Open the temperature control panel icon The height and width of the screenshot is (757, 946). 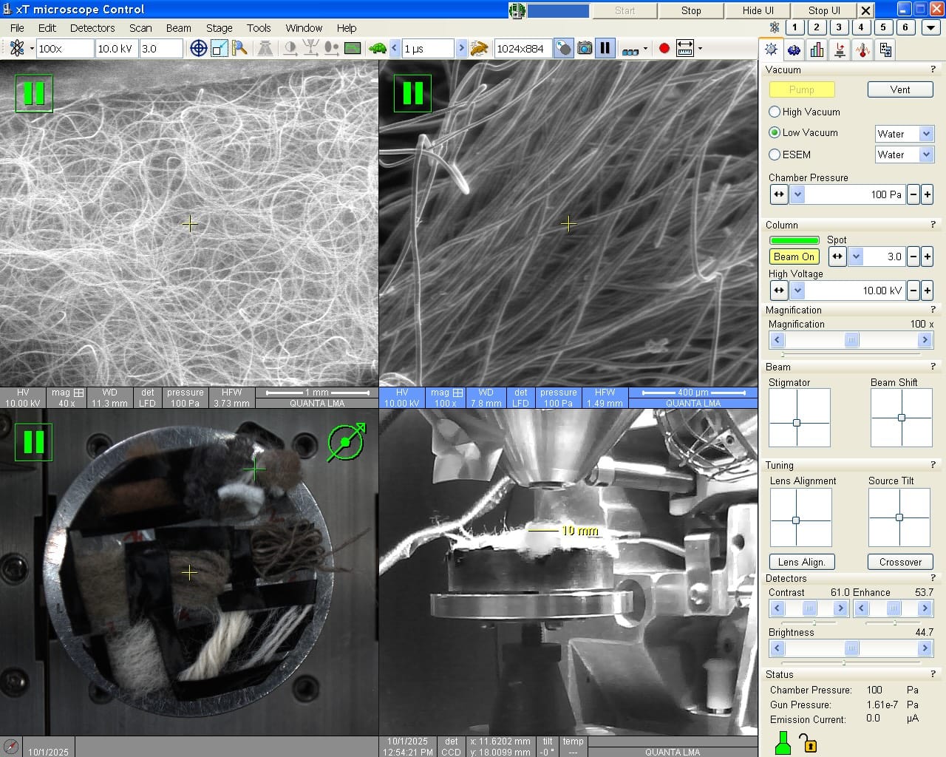pyautogui.click(x=862, y=50)
